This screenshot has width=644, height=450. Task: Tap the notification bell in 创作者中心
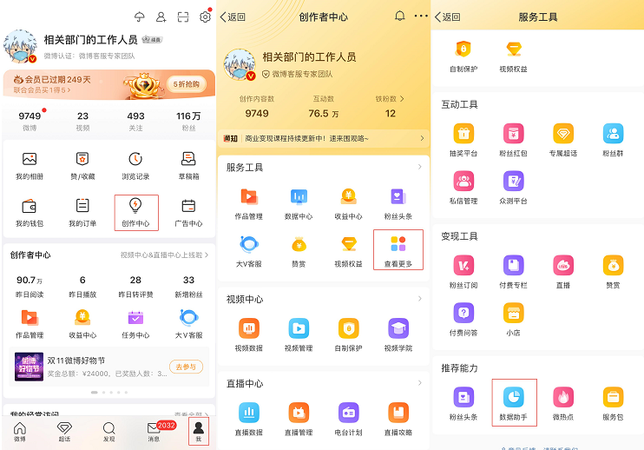[399, 17]
